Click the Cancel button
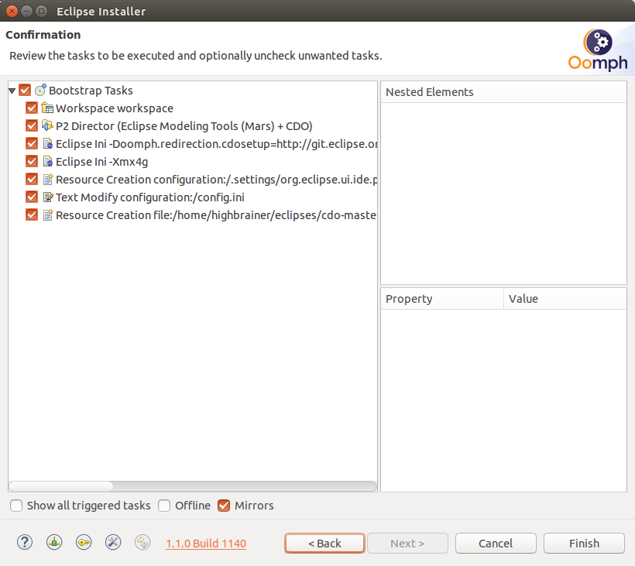This screenshot has height=566, width=635. [496, 543]
